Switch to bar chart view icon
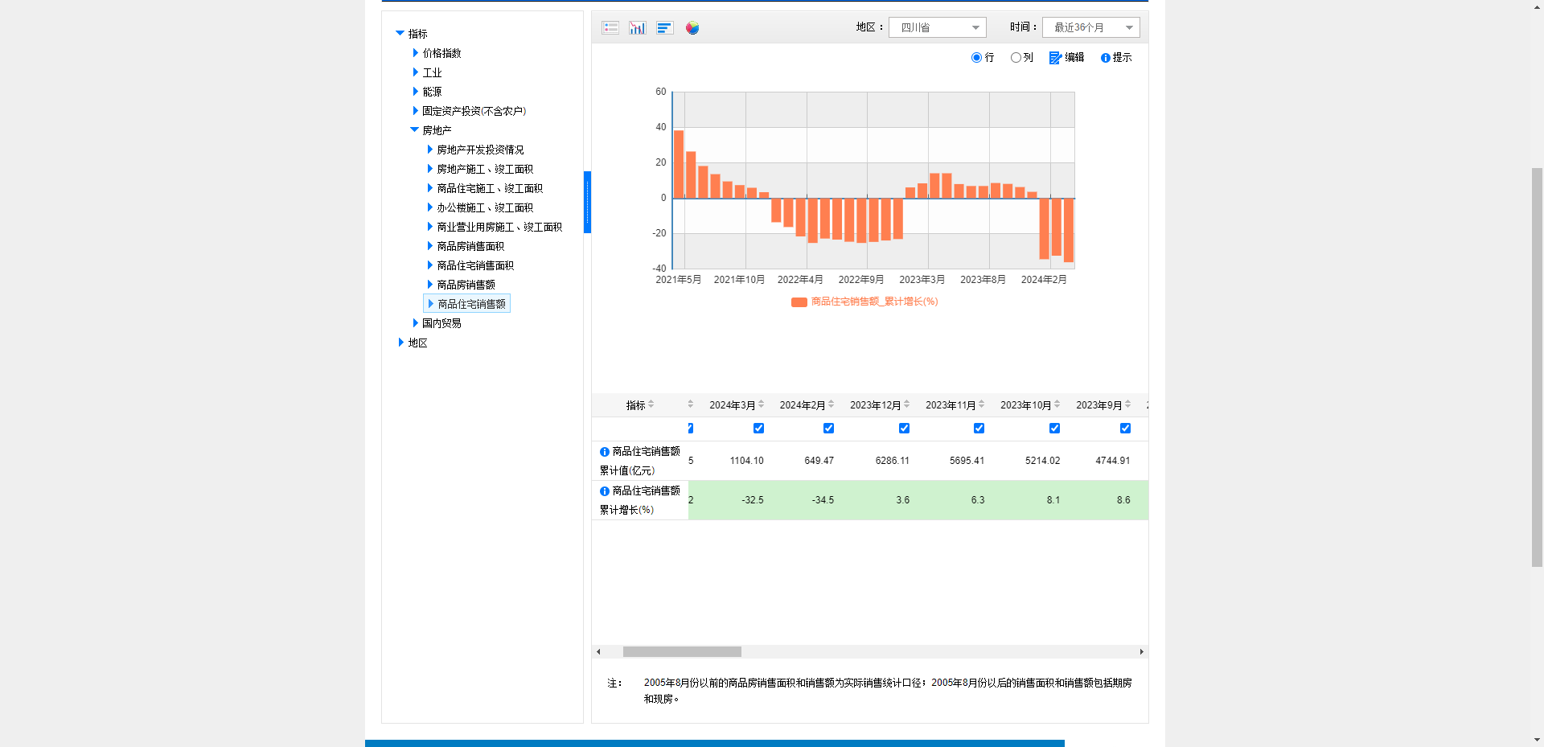 coord(638,28)
